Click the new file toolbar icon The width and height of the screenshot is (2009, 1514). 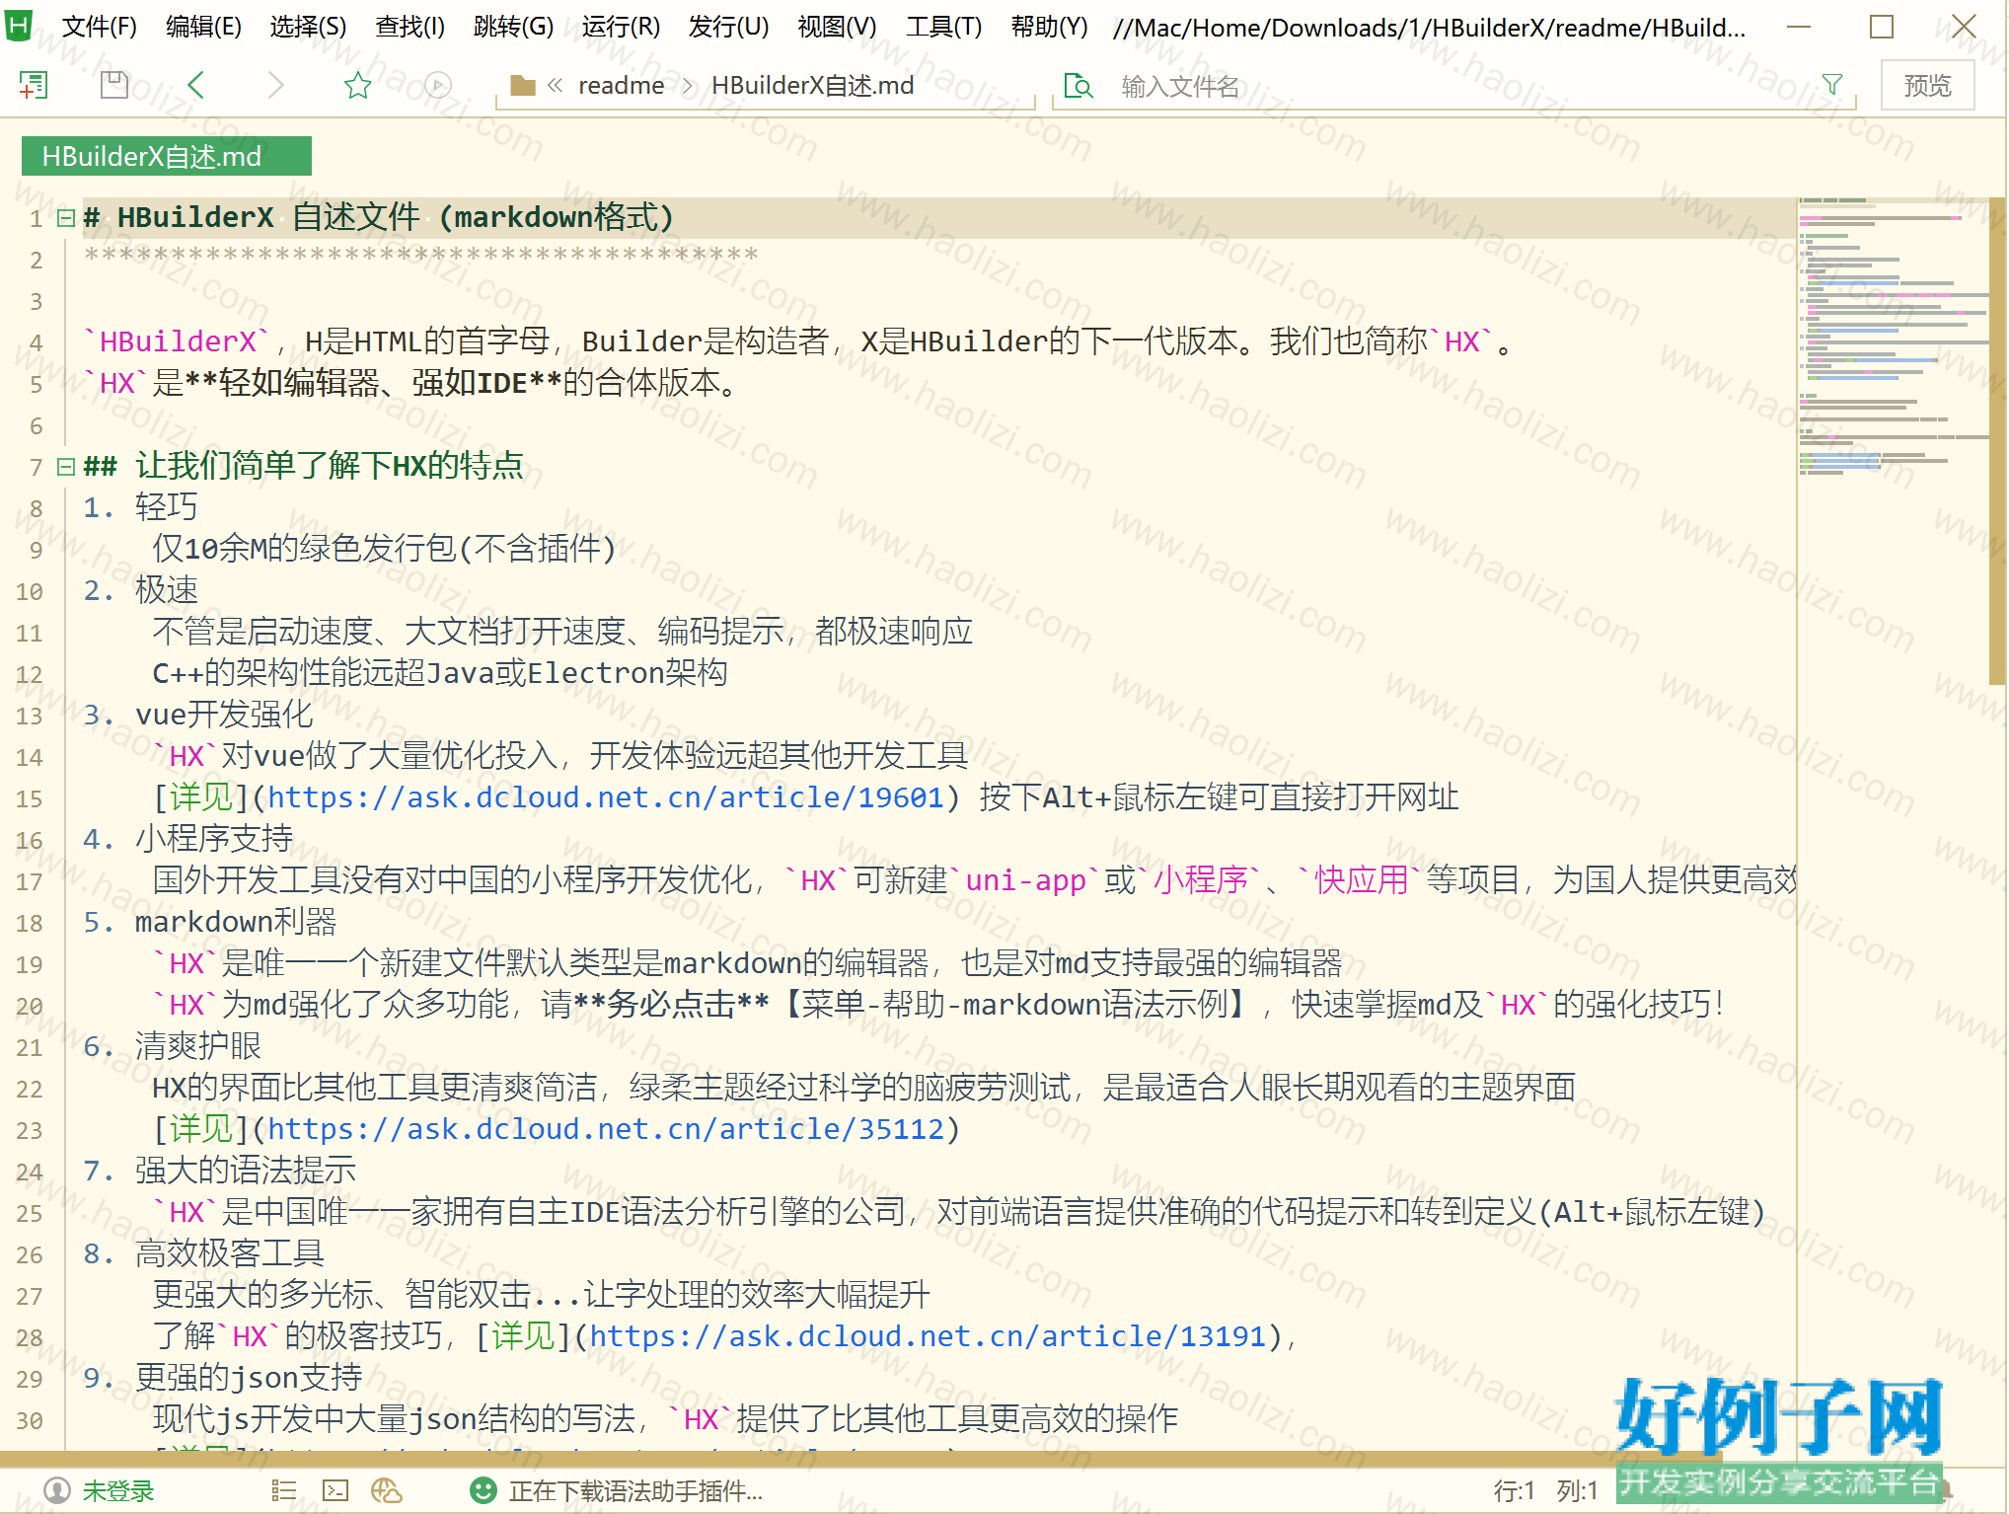(x=34, y=86)
